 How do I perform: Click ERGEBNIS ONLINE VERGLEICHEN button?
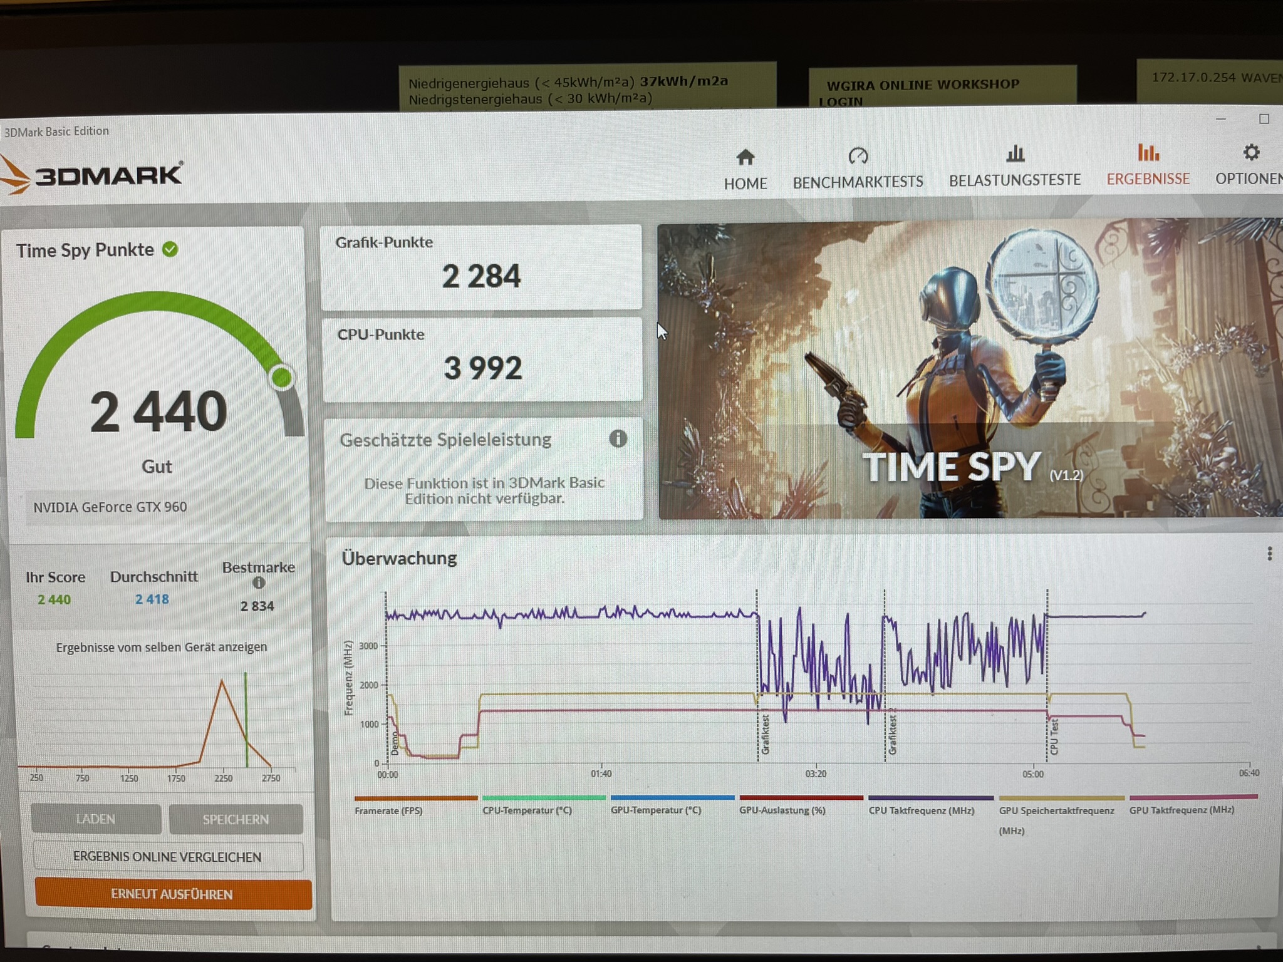coord(167,856)
